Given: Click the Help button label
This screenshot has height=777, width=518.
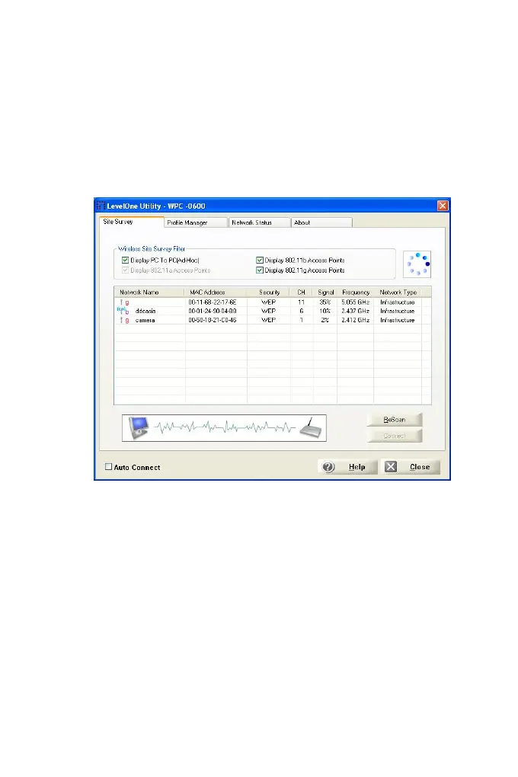Looking at the screenshot, I should coord(357,467).
